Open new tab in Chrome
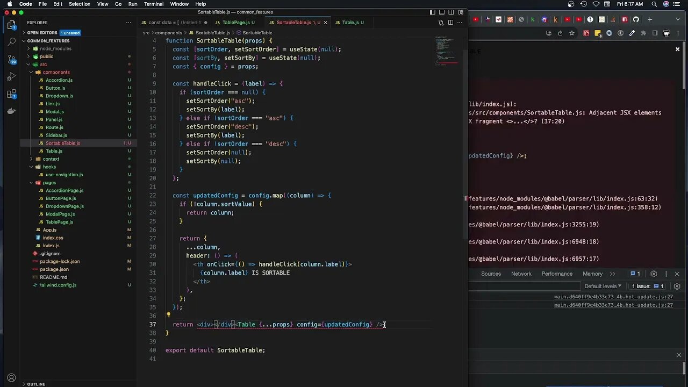The width and height of the screenshot is (688, 387). click(x=650, y=19)
